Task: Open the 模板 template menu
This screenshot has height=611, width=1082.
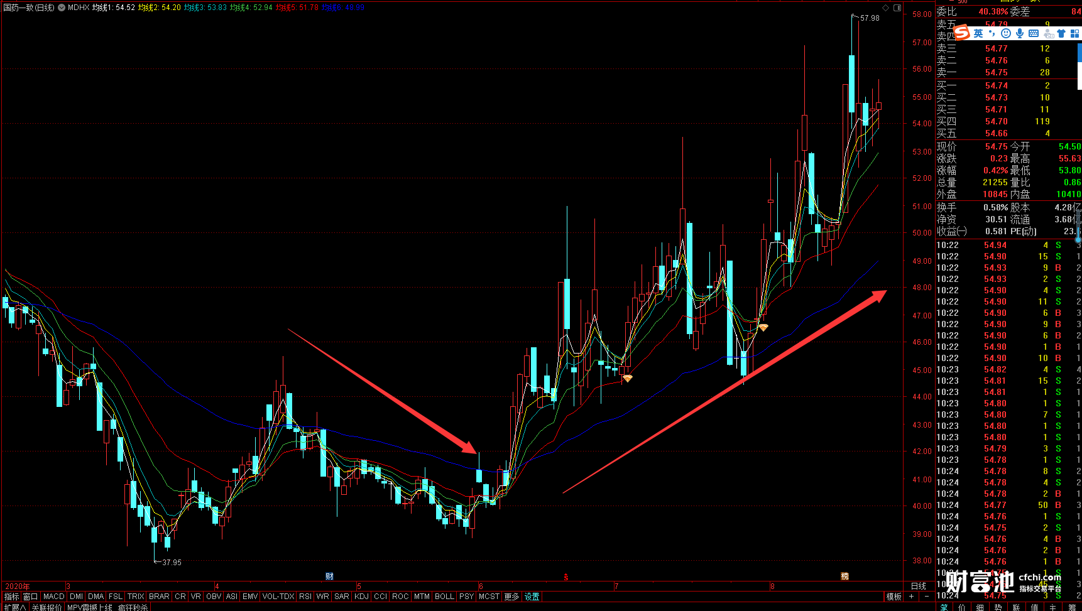Action: click(894, 597)
